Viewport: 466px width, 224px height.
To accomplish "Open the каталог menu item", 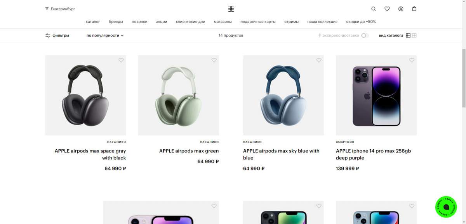I will click(x=93, y=22).
